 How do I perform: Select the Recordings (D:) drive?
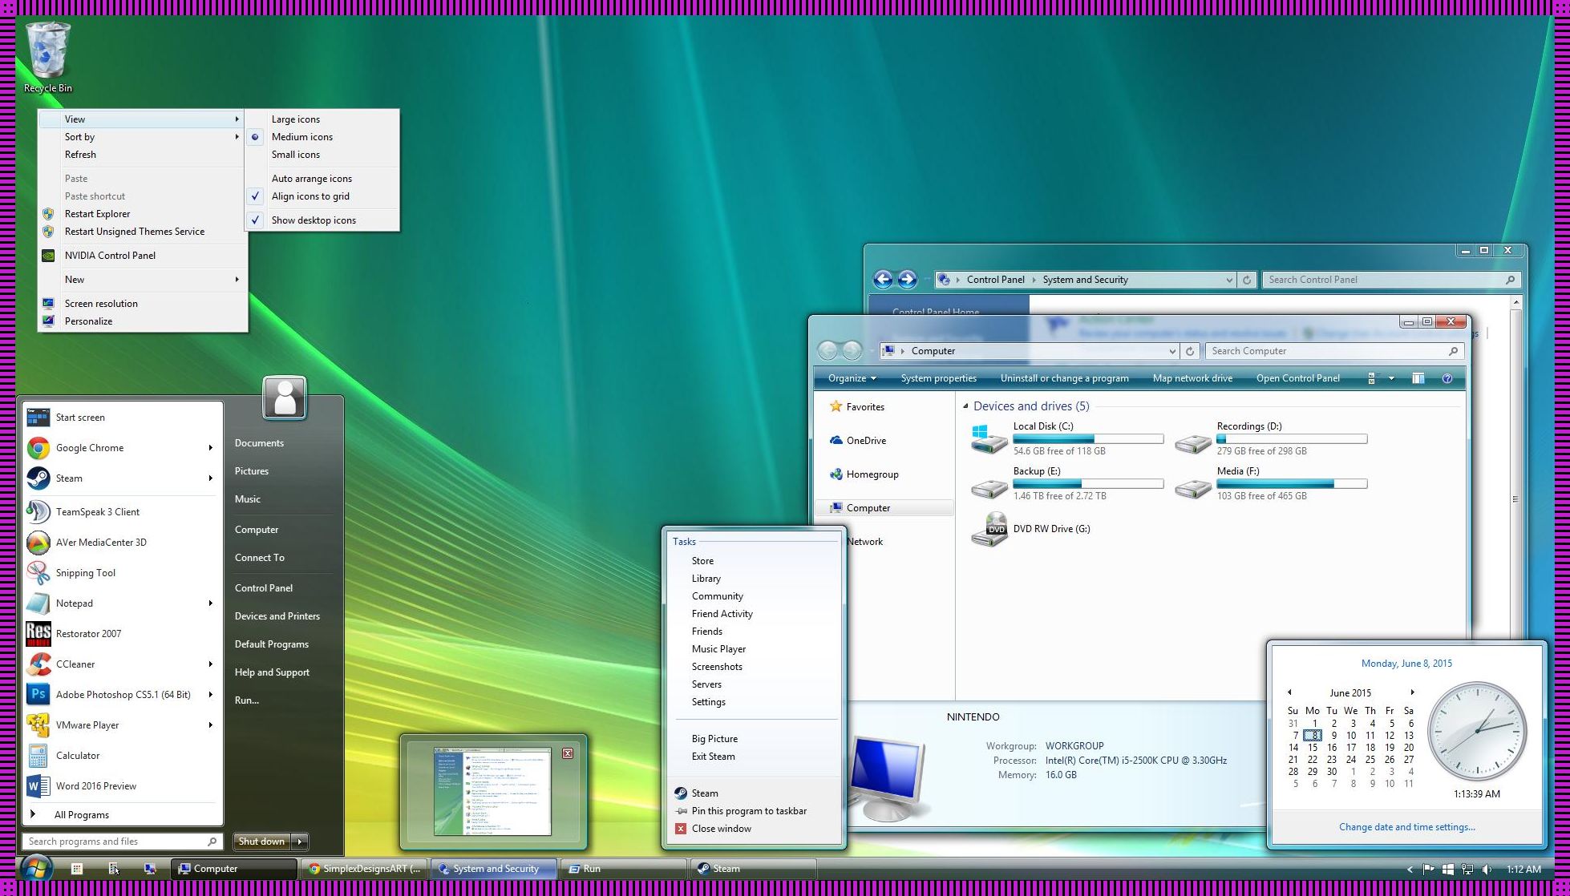tap(1271, 438)
